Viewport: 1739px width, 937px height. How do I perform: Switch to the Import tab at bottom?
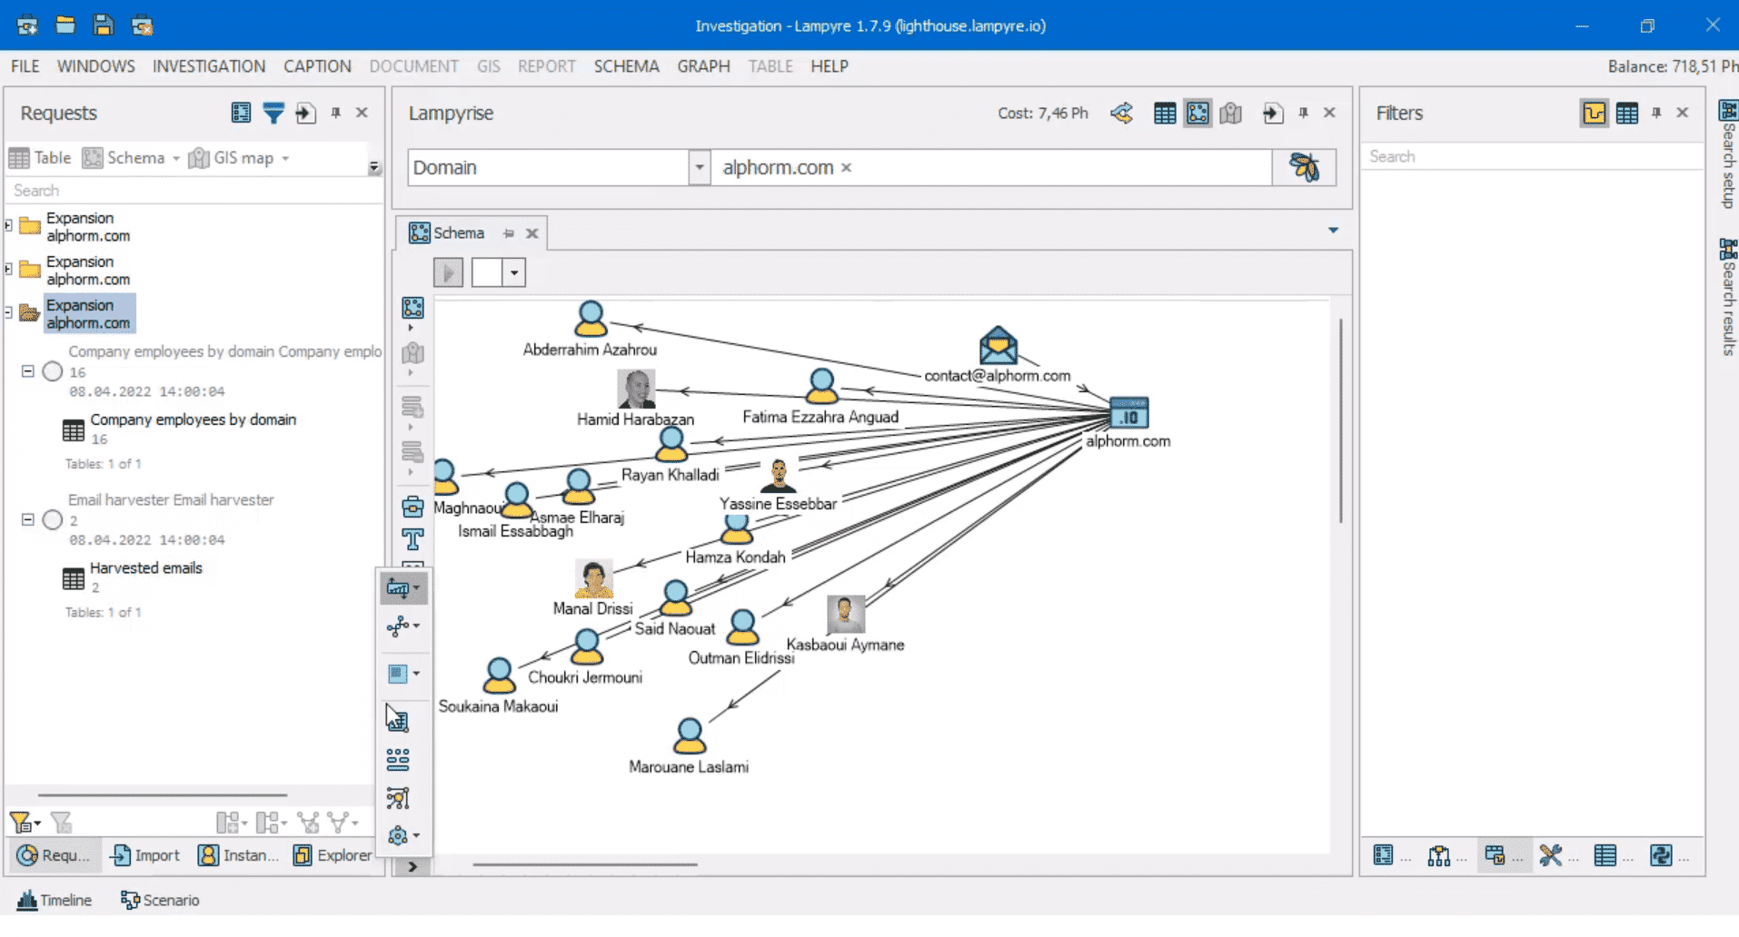point(145,855)
